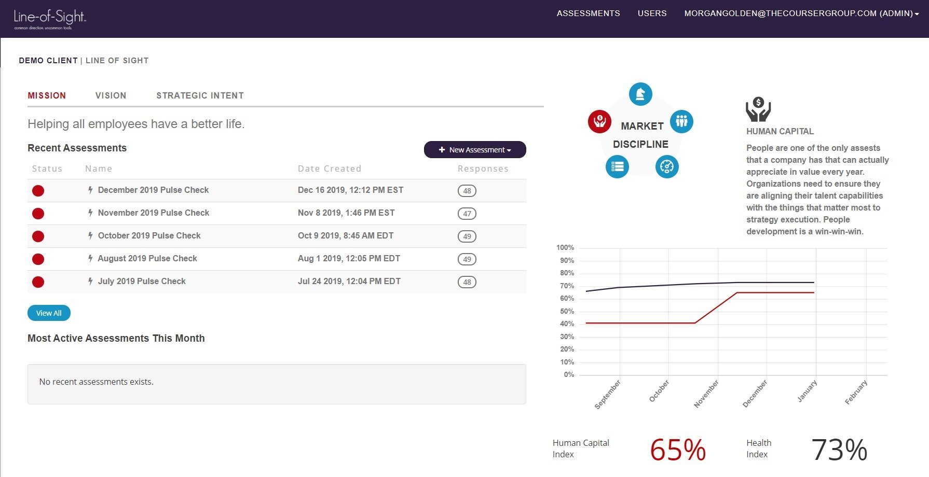Click lightning bolt icon beside December Pulse Check
Image resolution: width=929 pixels, height=477 pixels.
(x=90, y=190)
